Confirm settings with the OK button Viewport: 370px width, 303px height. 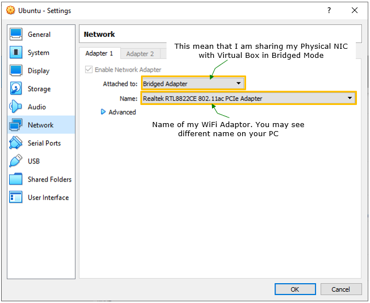pos(295,289)
